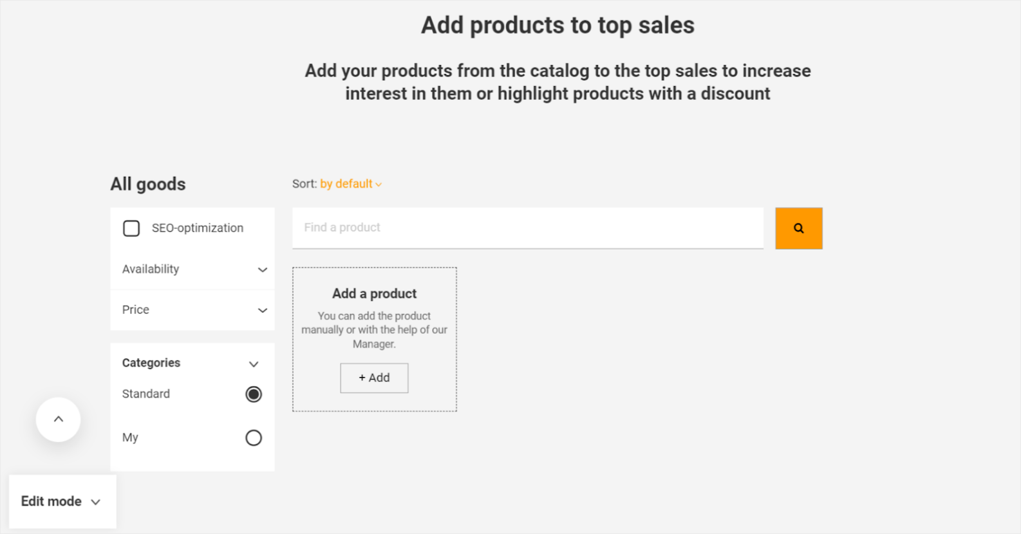Click the Availability filter label

click(x=151, y=269)
